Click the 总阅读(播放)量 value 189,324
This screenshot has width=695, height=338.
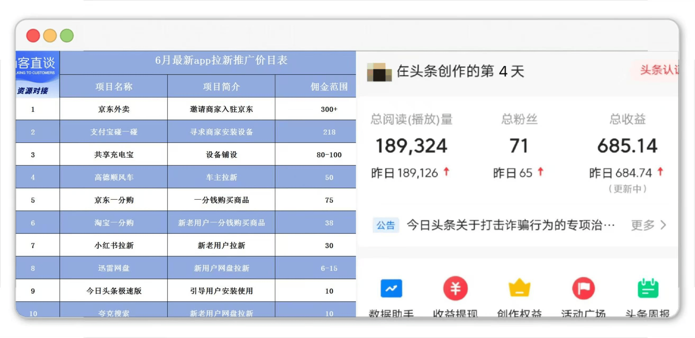point(411,146)
